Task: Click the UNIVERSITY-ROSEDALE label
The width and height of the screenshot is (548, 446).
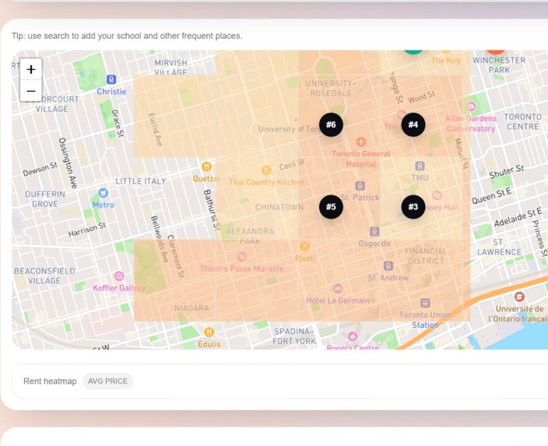Action: [331, 89]
